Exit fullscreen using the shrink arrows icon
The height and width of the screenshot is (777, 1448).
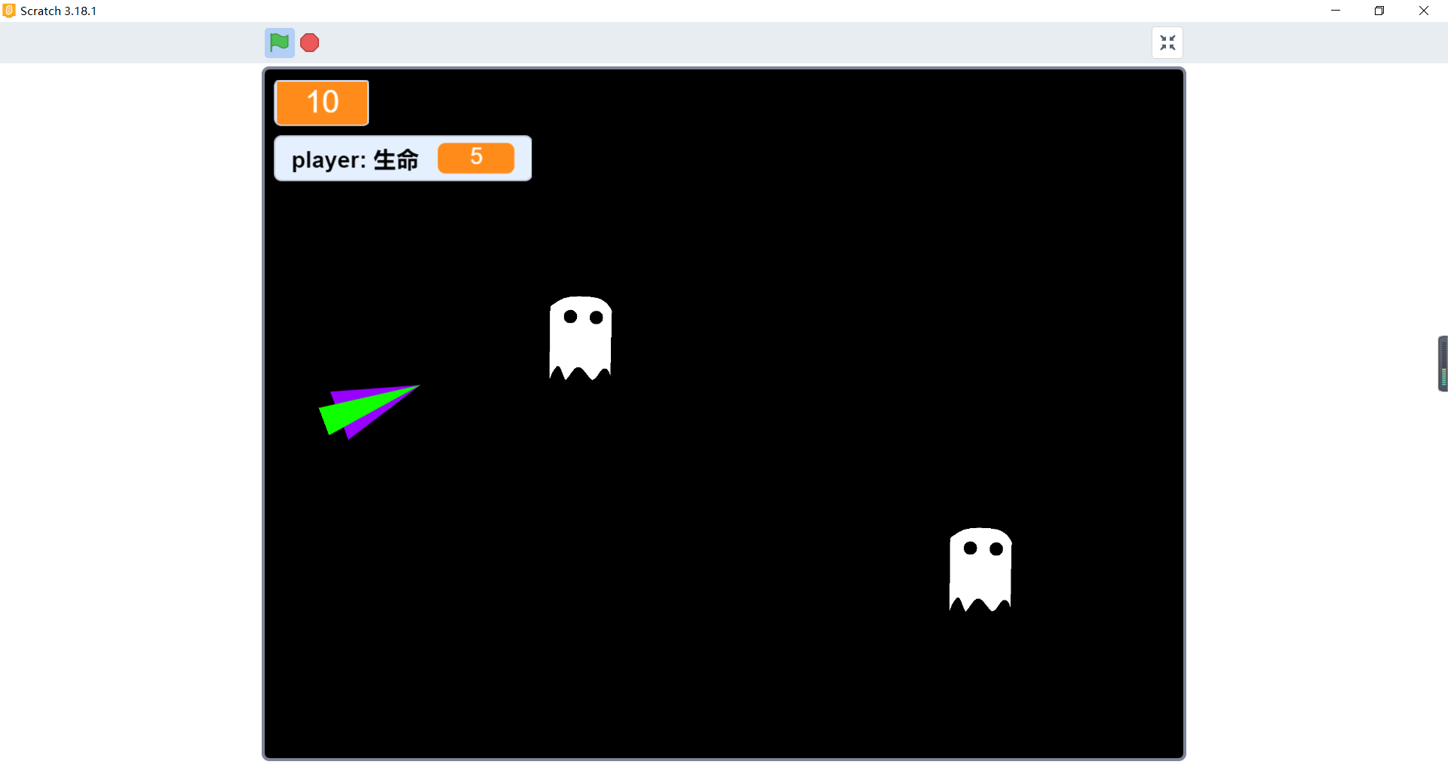tap(1167, 42)
